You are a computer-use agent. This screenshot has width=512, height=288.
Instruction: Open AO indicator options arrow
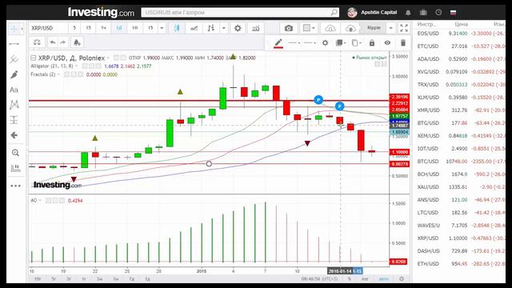[x=40, y=200]
